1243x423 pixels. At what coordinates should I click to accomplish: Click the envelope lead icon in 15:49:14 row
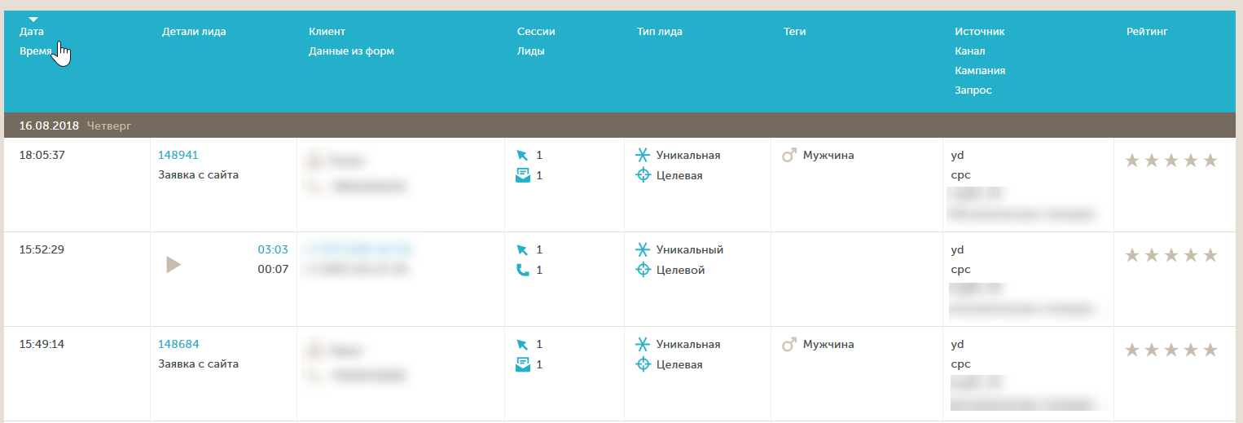tap(522, 364)
